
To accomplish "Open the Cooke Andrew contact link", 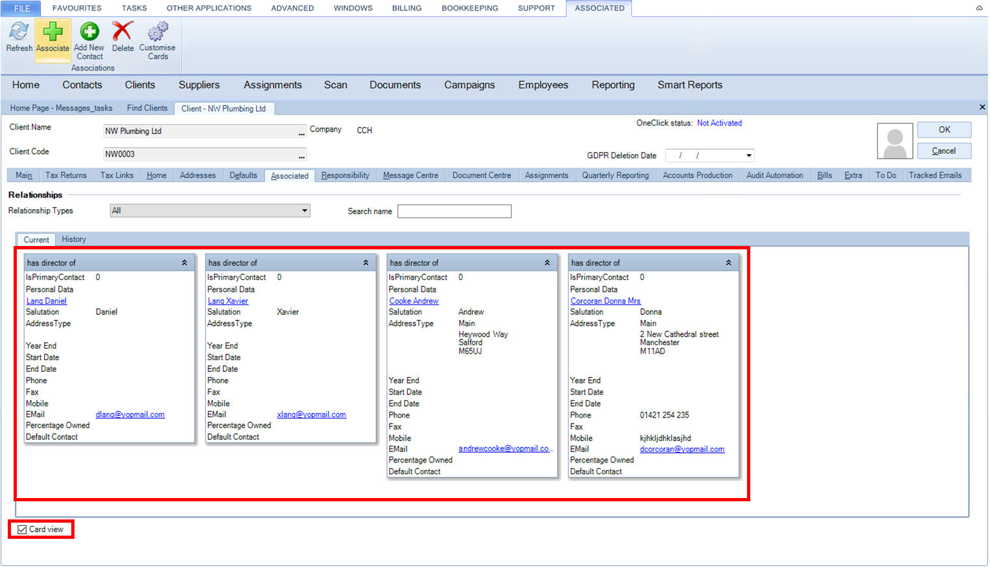I will click(414, 301).
